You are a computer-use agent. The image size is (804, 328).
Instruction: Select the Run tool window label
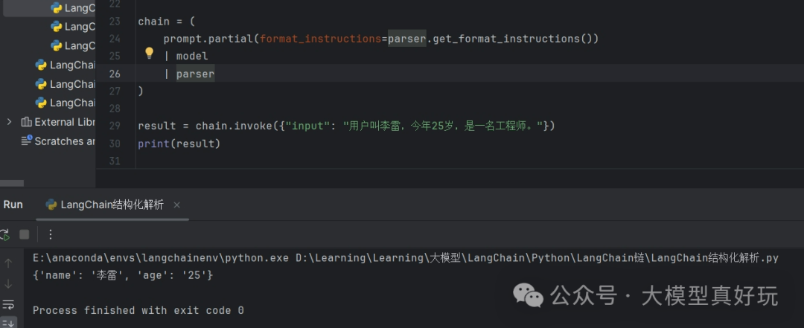13,205
